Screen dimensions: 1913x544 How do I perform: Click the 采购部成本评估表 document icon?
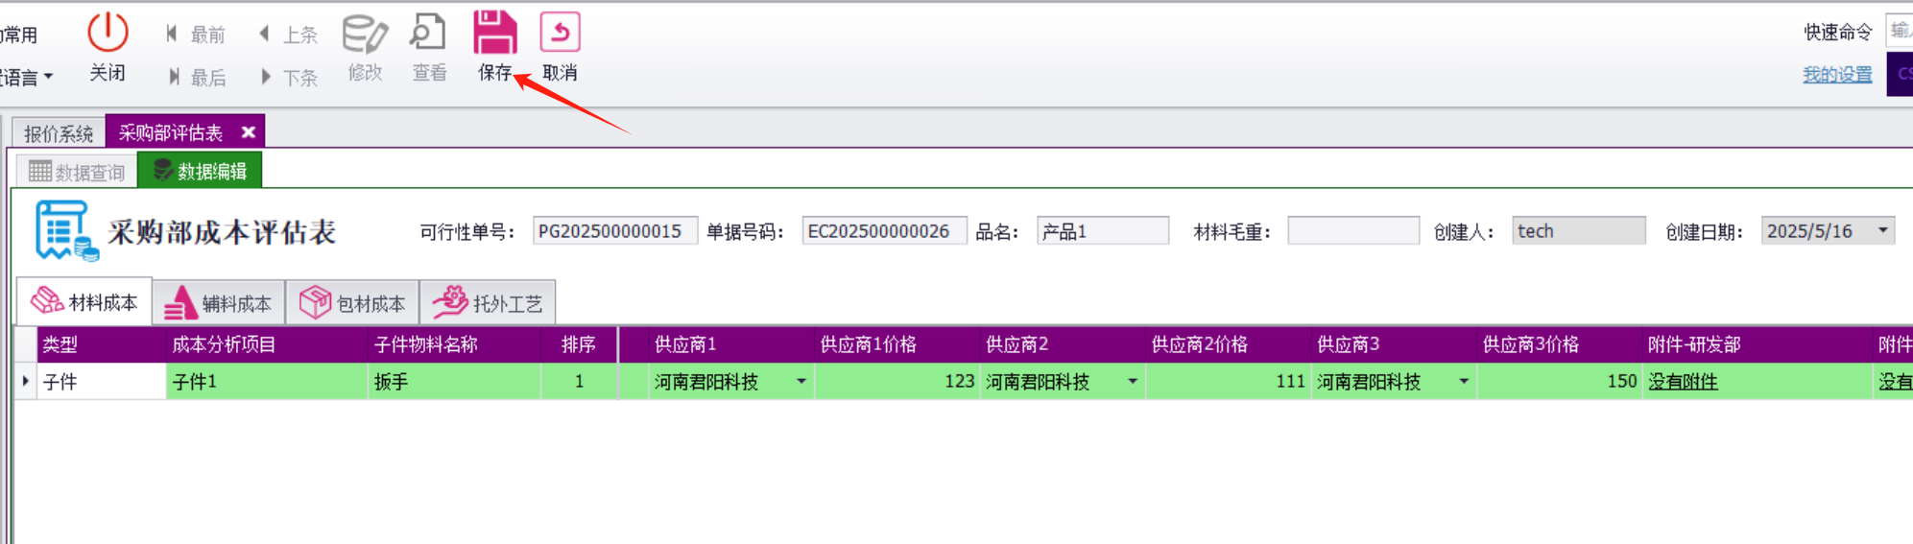tap(66, 230)
